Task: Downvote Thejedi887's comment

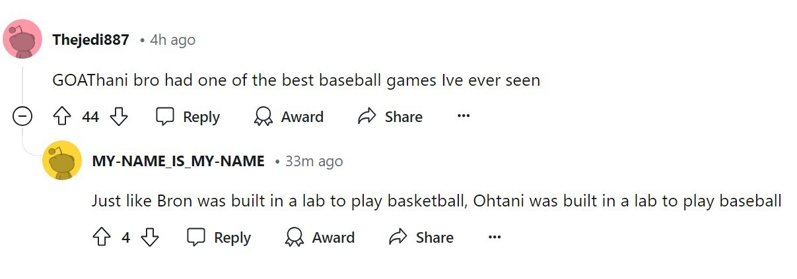Action: [119, 117]
